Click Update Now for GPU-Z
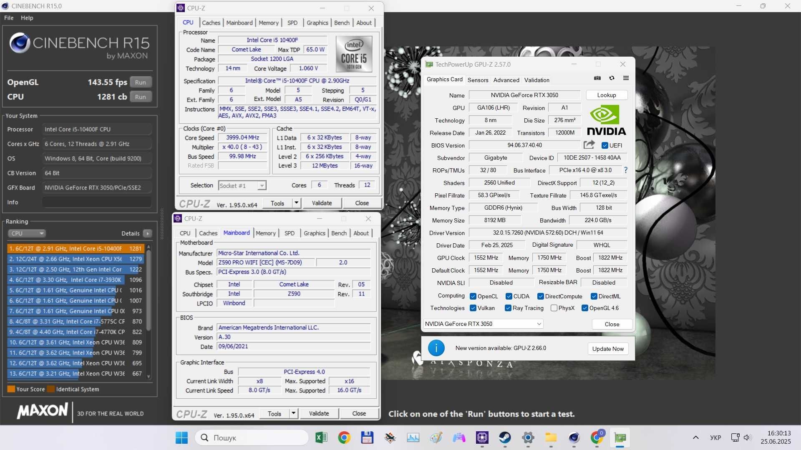This screenshot has width=801, height=450. coord(608,349)
